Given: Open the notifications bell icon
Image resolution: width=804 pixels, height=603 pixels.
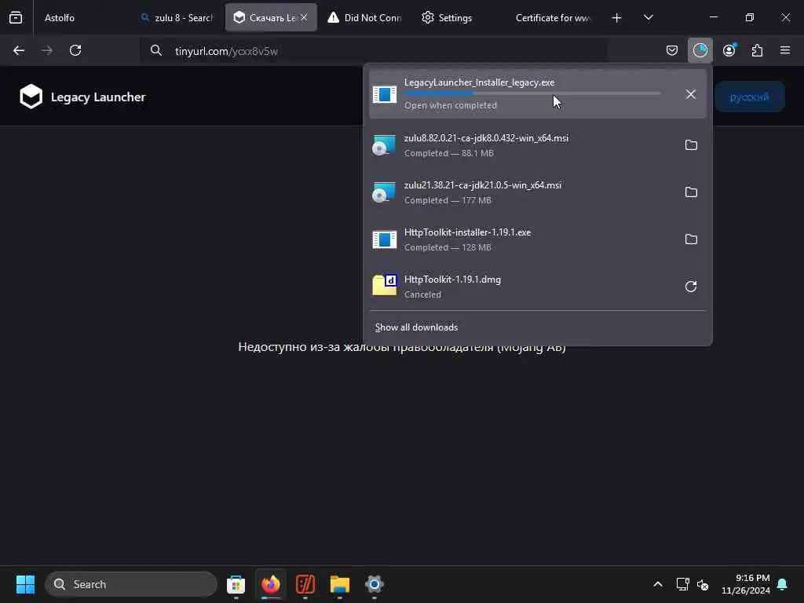Looking at the screenshot, I should click(x=783, y=584).
